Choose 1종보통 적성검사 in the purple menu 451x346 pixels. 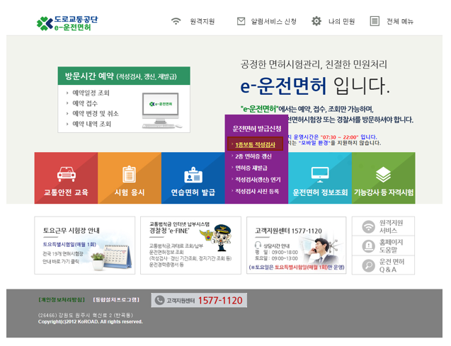point(255,145)
